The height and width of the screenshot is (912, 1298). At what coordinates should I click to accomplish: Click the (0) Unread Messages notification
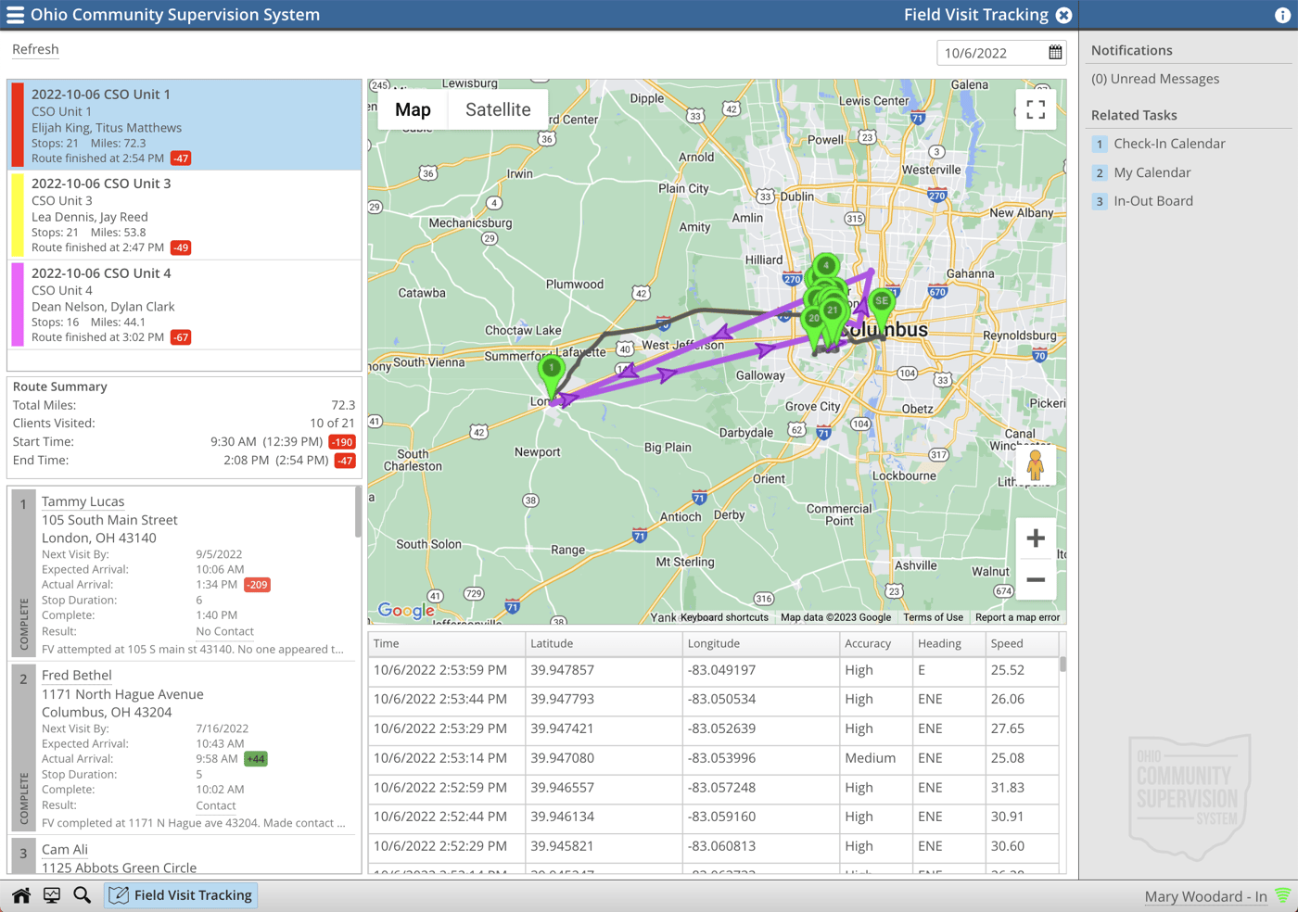click(1155, 79)
